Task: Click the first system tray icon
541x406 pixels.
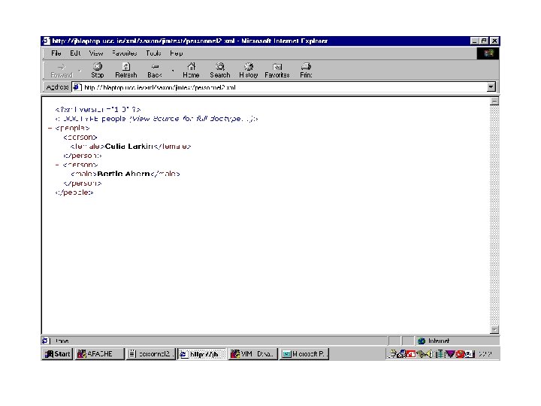Action: click(393, 354)
